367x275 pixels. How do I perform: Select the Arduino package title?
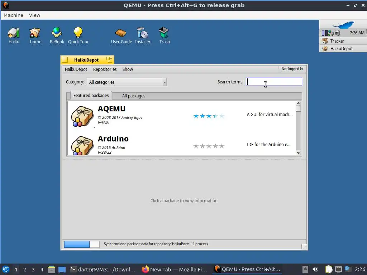[x=113, y=139]
